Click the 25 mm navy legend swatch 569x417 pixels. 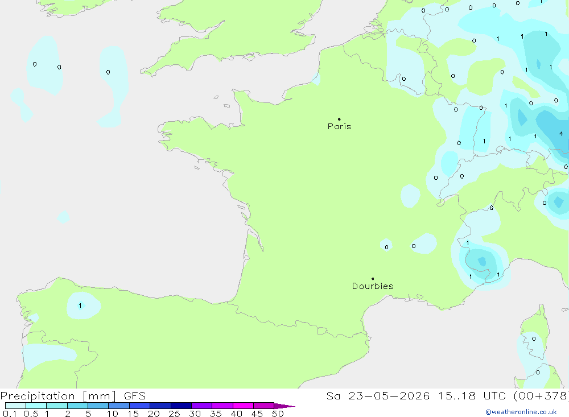(181, 406)
